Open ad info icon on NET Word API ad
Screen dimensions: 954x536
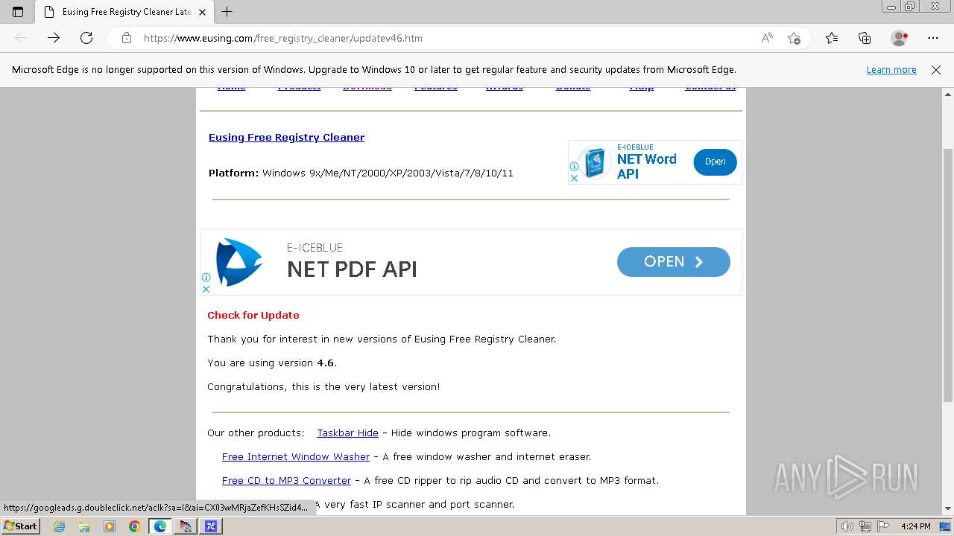pyautogui.click(x=574, y=167)
